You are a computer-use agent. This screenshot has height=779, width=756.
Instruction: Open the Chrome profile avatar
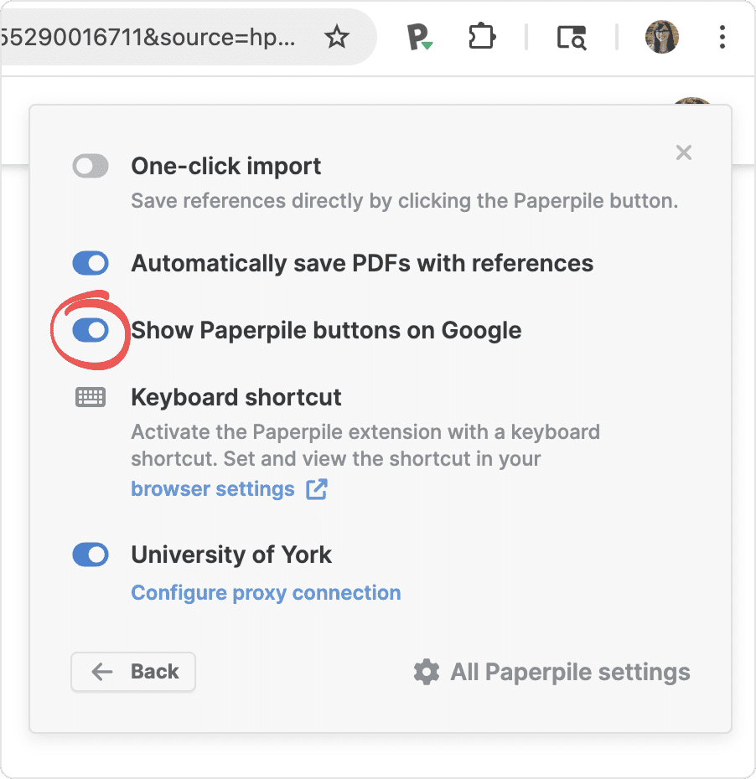(662, 37)
